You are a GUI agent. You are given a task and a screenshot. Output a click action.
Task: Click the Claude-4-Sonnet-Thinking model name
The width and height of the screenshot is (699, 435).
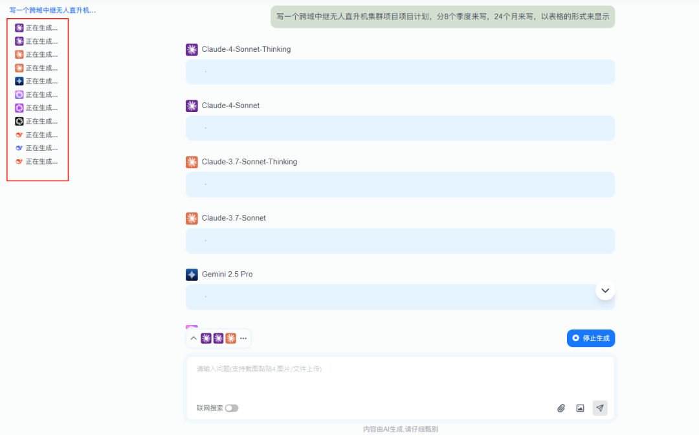(x=246, y=49)
